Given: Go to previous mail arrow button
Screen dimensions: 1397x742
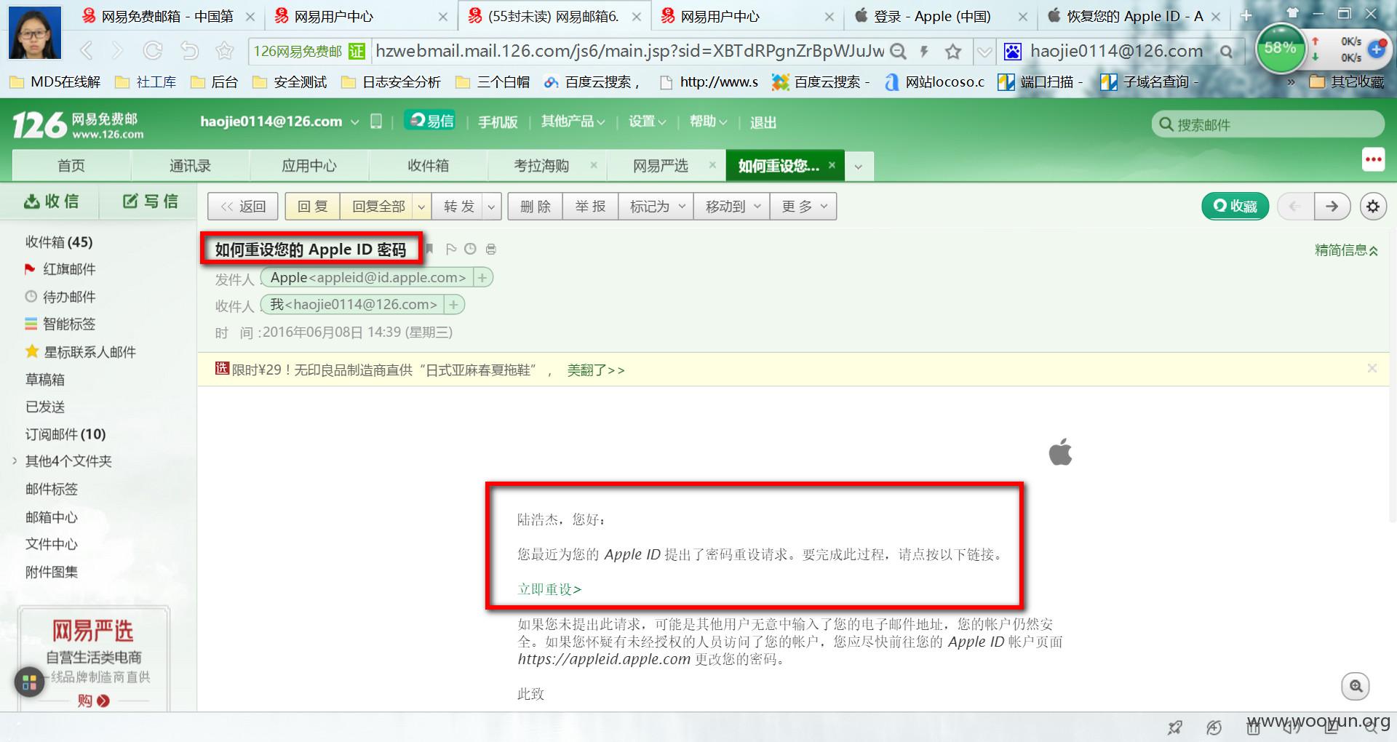Looking at the screenshot, I should [x=1295, y=207].
